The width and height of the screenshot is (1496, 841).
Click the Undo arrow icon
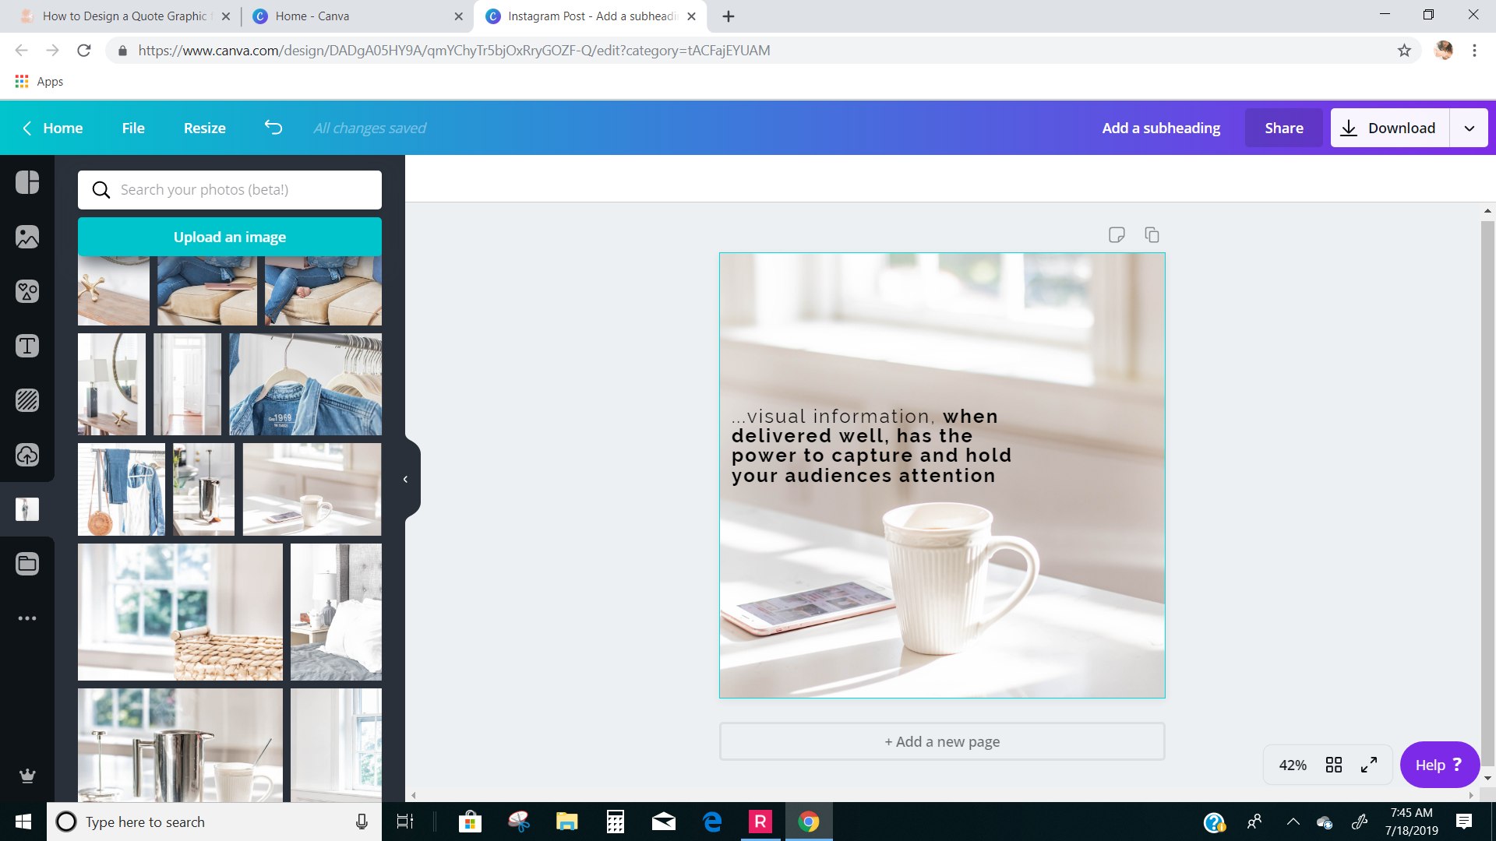(273, 128)
